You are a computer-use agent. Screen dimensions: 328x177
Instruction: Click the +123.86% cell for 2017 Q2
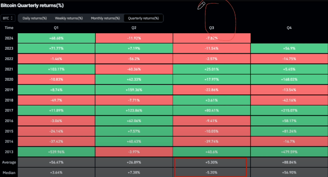pos(134,111)
